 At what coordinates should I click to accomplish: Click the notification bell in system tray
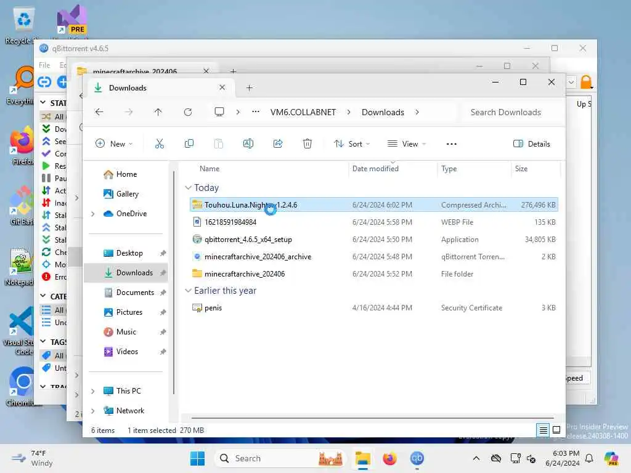coord(588,458)
